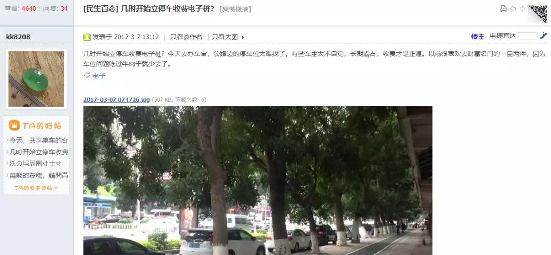Viewport: 551px width, 255px height.
Task: Click the 电梯直达 floor number input
Action: 528,36
